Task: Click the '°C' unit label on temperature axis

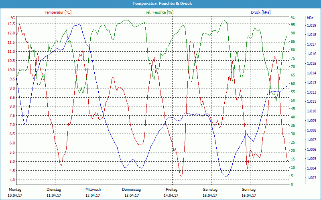Action: pyautogui.click(x=13, y=18)
